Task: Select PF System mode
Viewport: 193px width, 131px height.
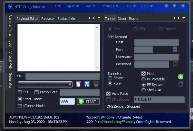Action: tap(152, 85)
